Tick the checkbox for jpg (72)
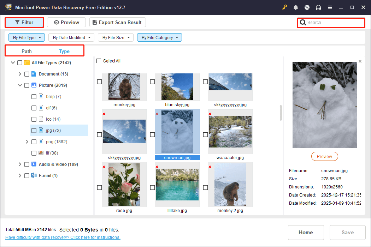 34,131
